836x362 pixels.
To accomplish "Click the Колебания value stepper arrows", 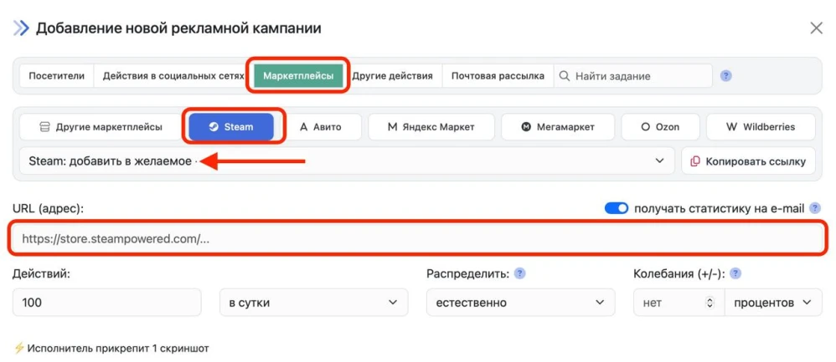I will tap(710, 303).
